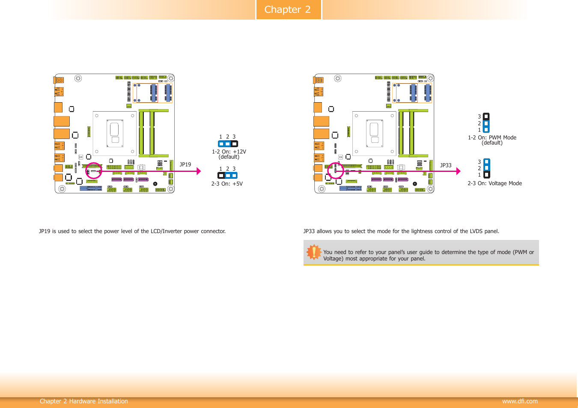Click the orange warning exclamation icon
The image size is (578, 408).
[314, 252]
